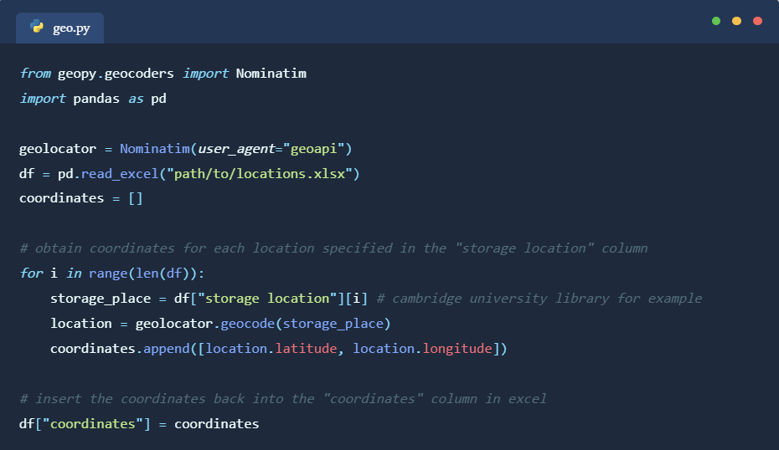Click the append method on coordinates

166,349
